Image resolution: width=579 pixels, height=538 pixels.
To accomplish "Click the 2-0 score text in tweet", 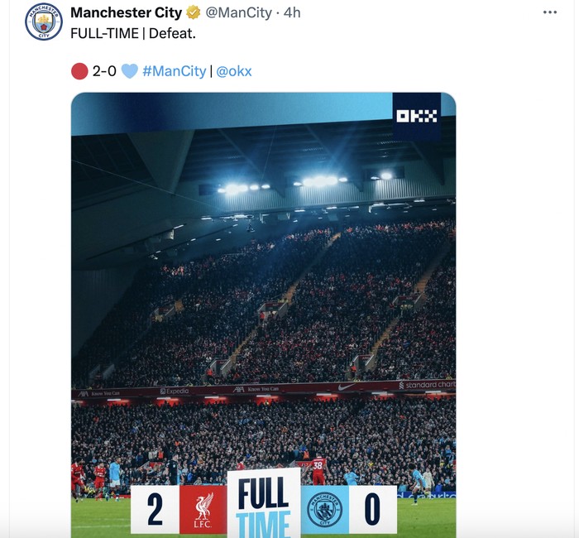I will point(104,71).
